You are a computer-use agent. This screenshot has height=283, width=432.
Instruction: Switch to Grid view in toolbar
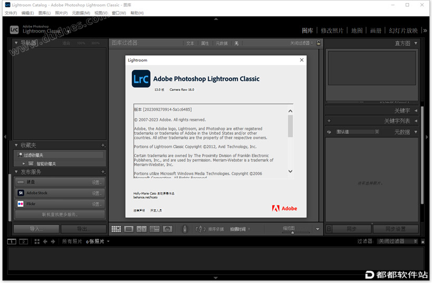[x=116, y=229]
